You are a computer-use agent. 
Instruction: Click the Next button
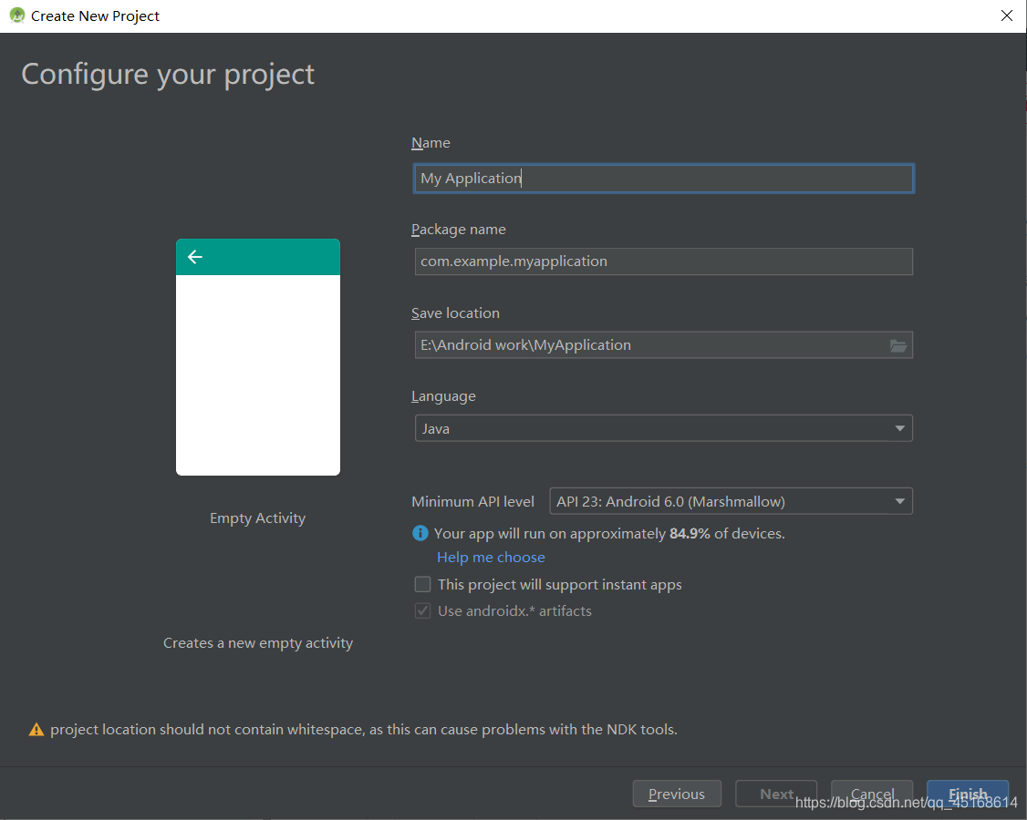[775, 794]
